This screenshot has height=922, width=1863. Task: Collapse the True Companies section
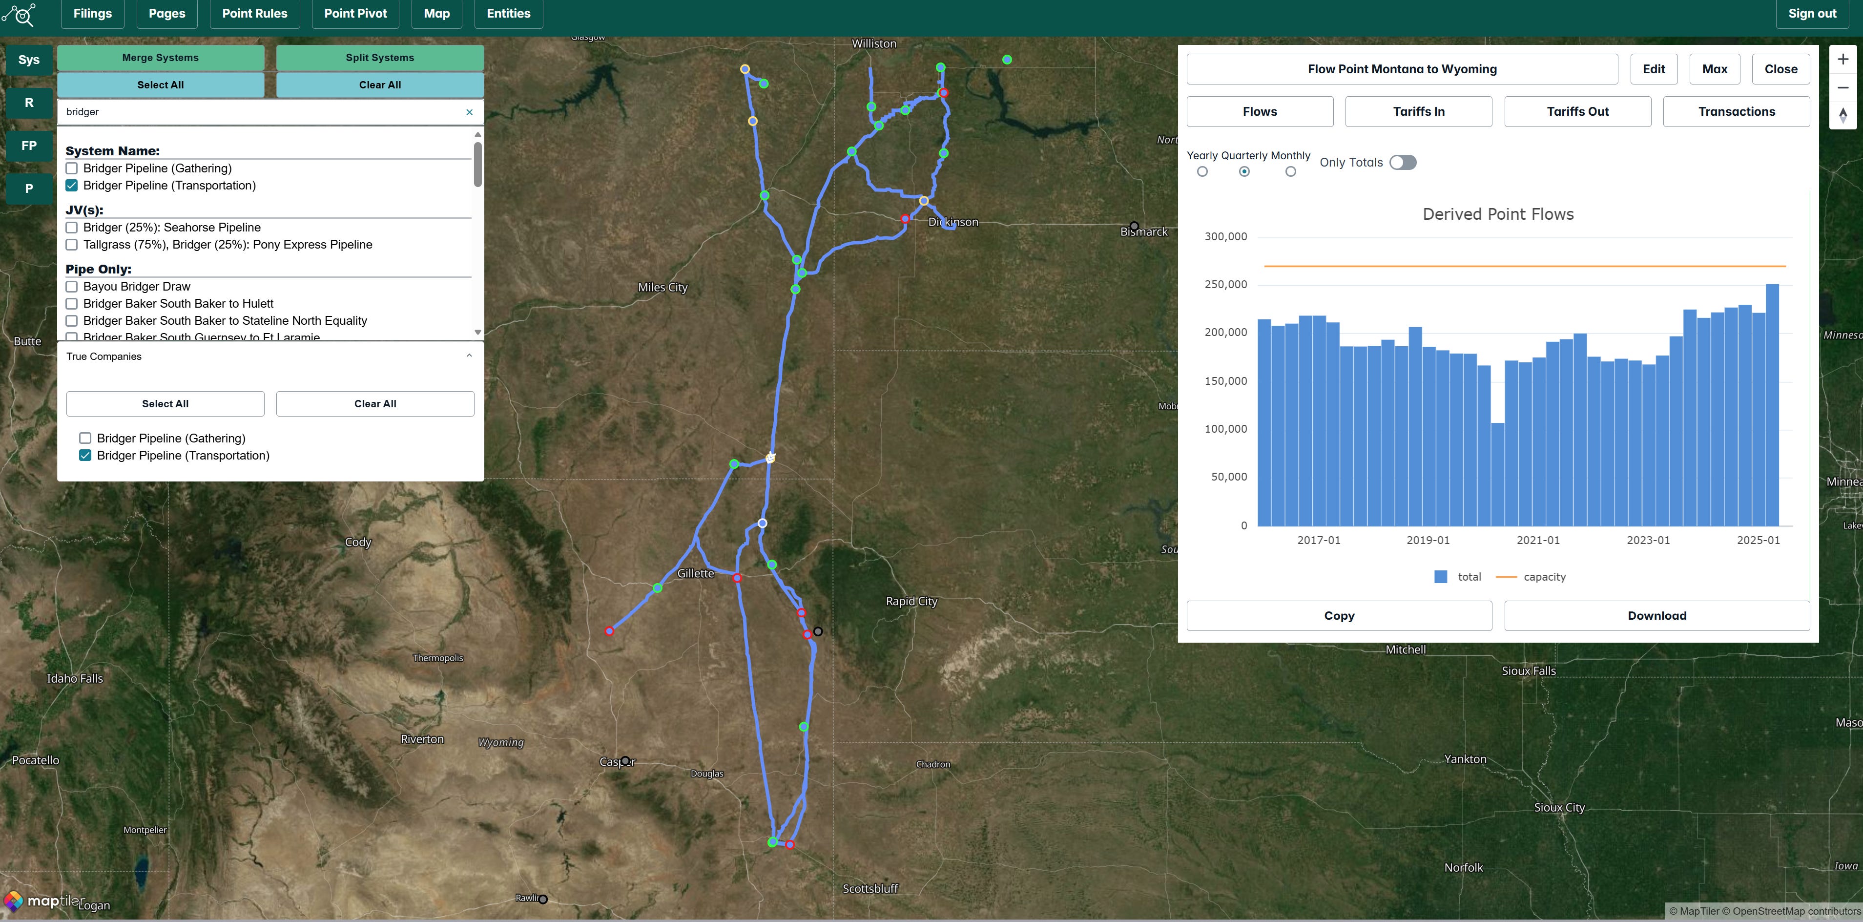469,356
